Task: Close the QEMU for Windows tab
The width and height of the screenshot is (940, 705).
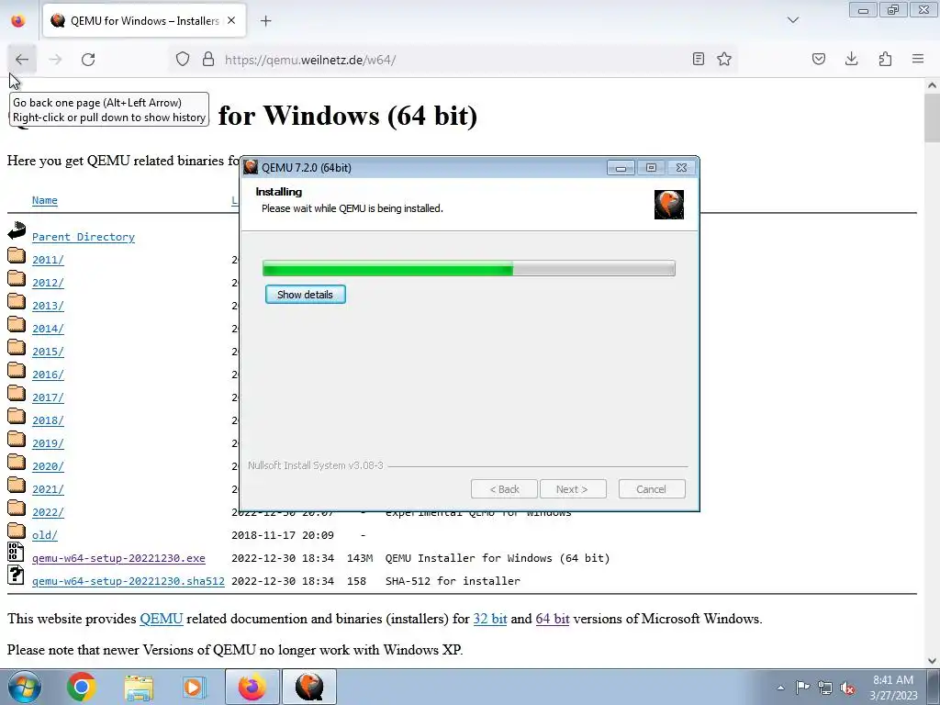Action: pyautogui.click(x=231, y=20)
